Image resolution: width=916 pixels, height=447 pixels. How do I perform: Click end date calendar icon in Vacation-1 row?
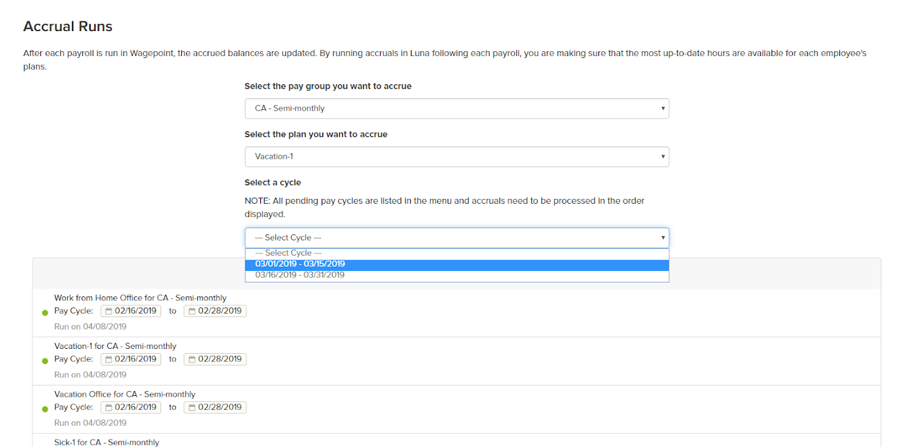tap(192, 359)
